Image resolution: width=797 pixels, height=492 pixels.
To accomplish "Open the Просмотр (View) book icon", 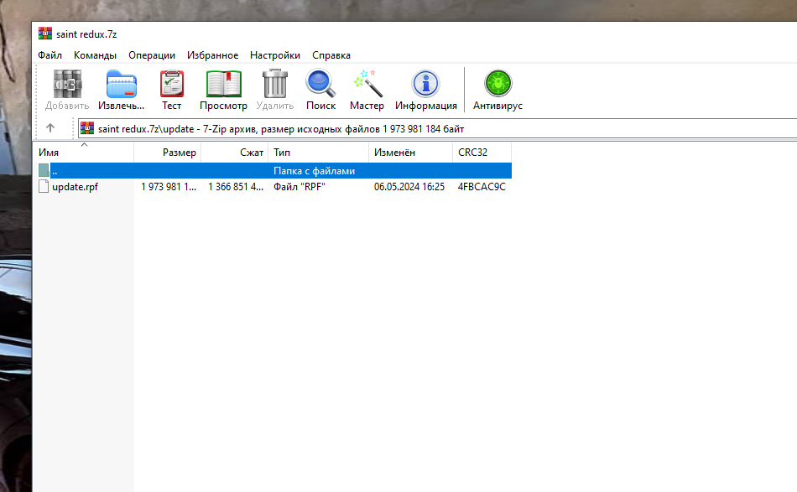I will coord(224,84).
